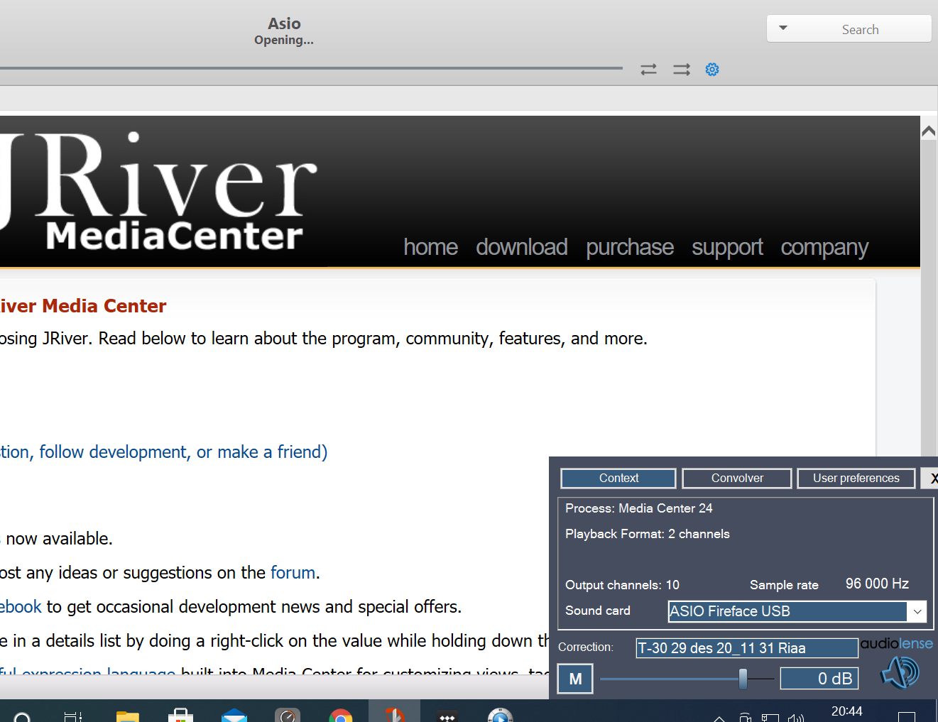Open the purchase page in JRiver navigation
This screenshot has height=722, width=938.
(630, 247)
